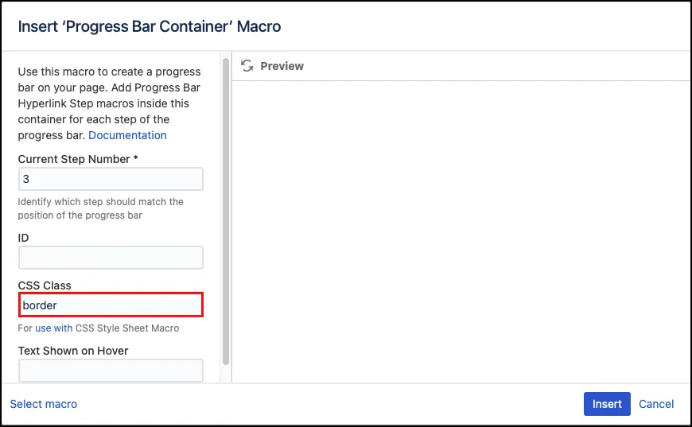This screenshot has height=427, width=692.
Task: Click the 'ID' field label
Action: 23,239
